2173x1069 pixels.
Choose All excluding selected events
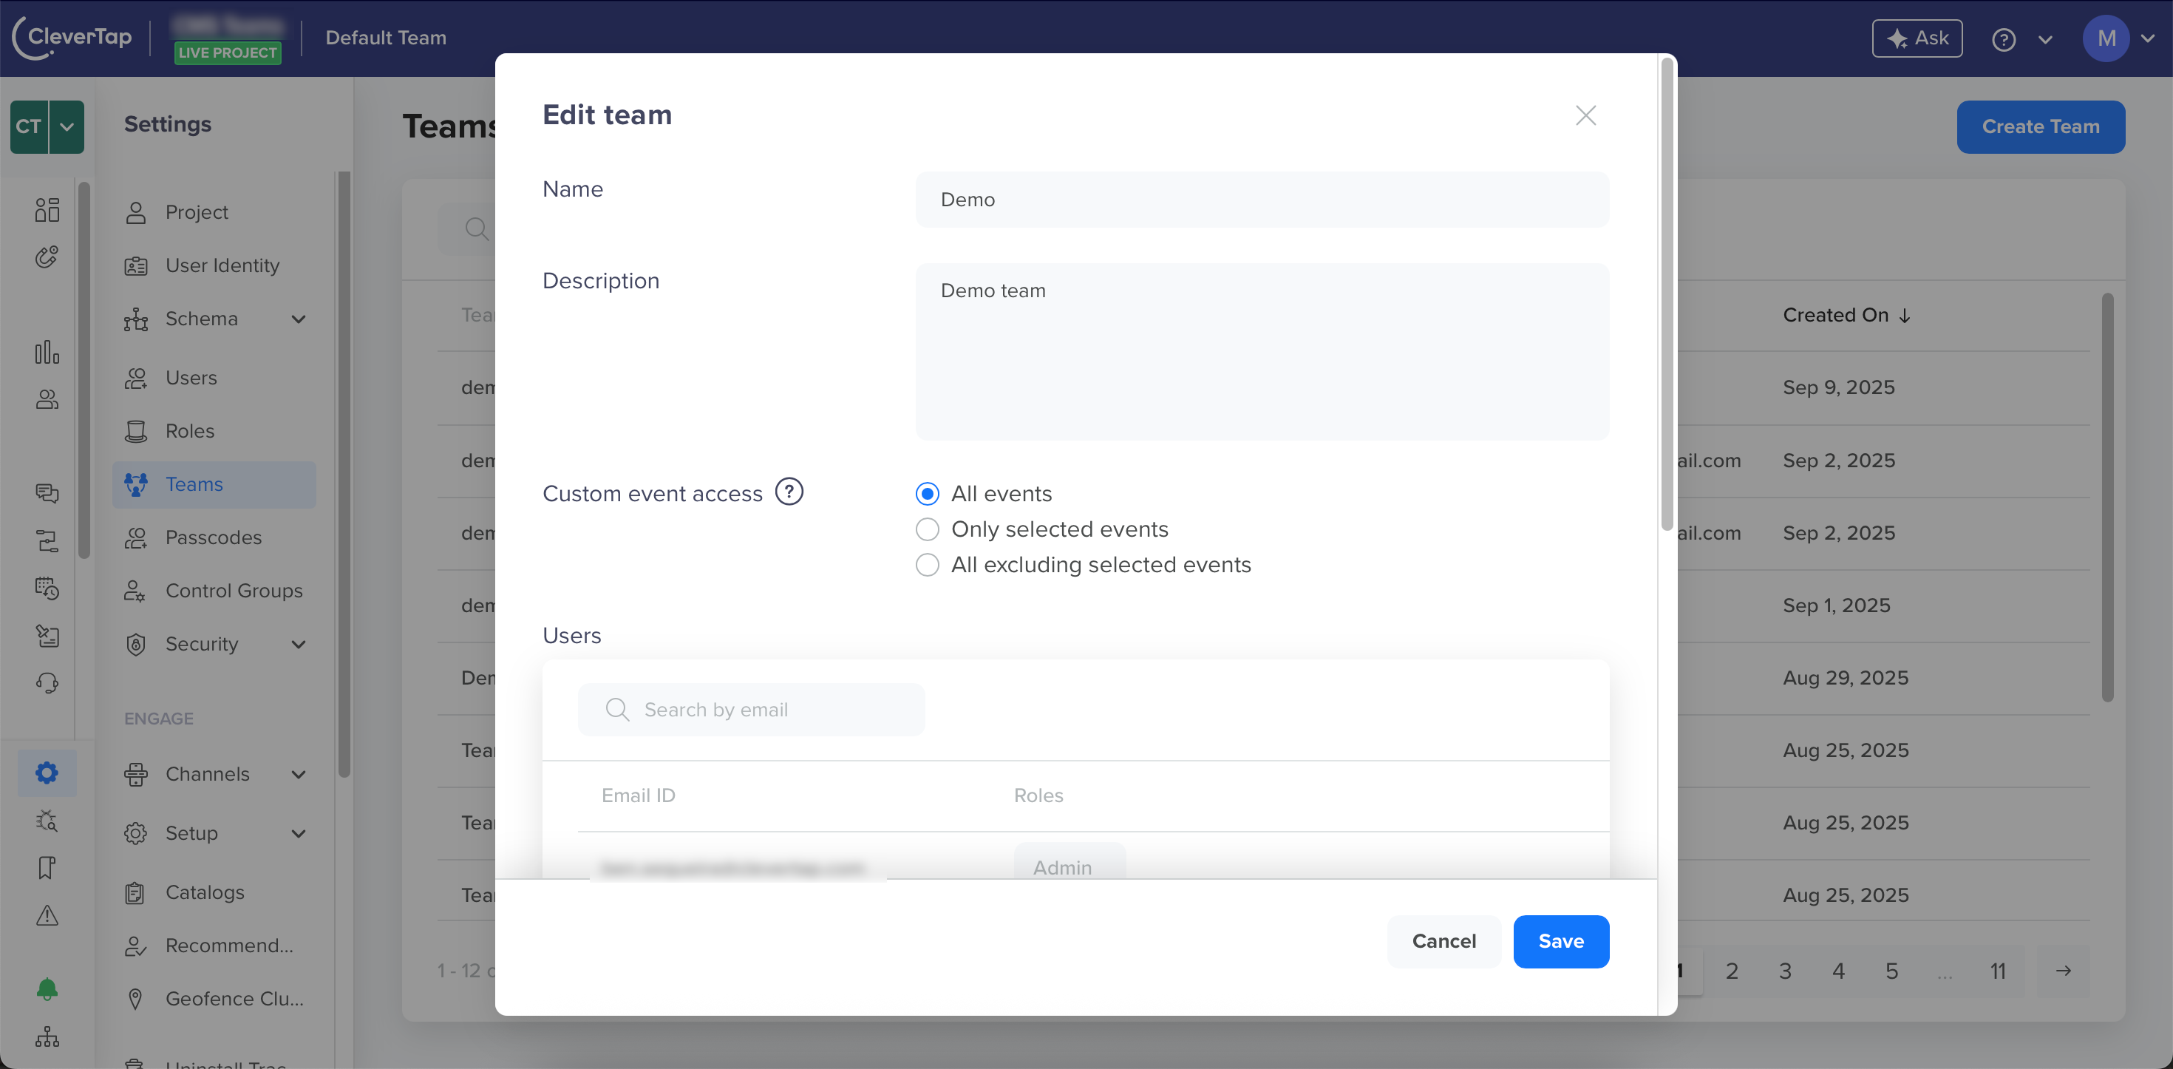[927, 565]
